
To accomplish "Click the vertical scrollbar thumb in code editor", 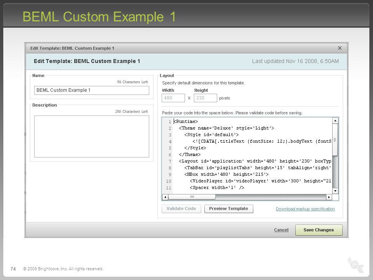I will [335, 140].
